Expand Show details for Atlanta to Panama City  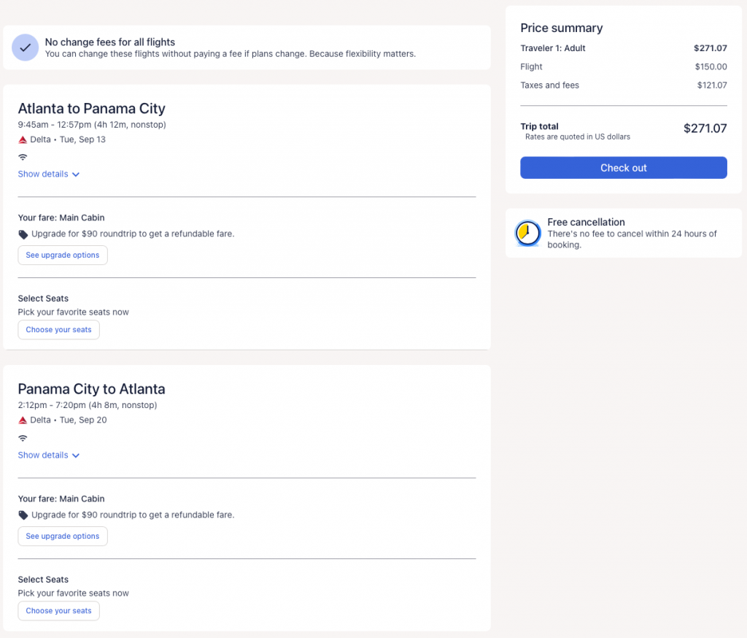49,174
